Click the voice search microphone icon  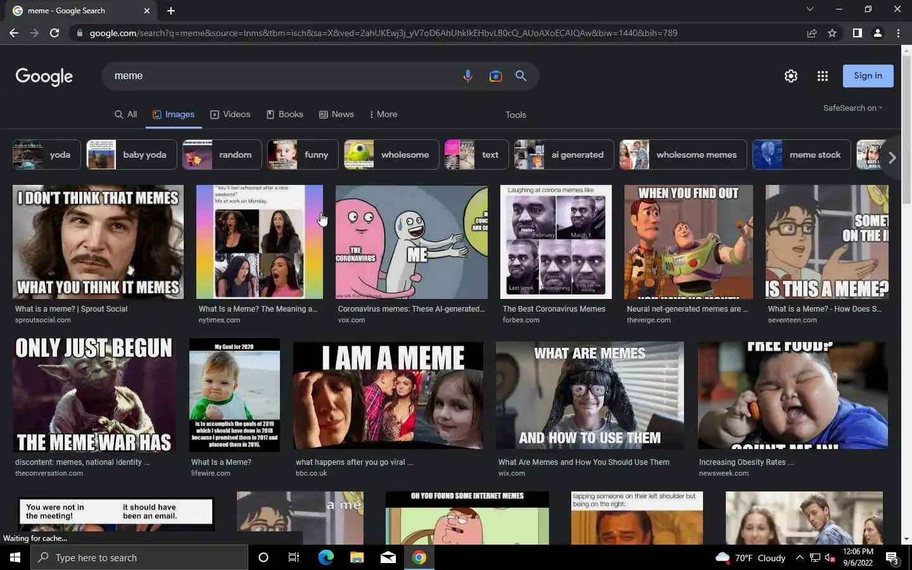467,76
